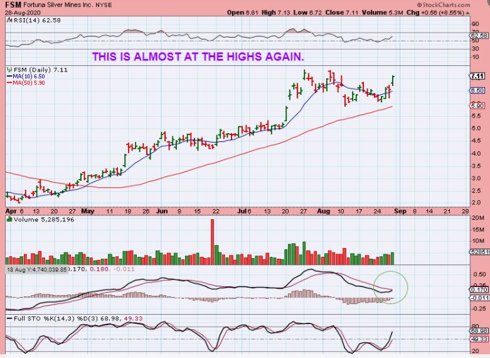
Task: Click the 15M volume axis label
Action: tap(478, 230)
